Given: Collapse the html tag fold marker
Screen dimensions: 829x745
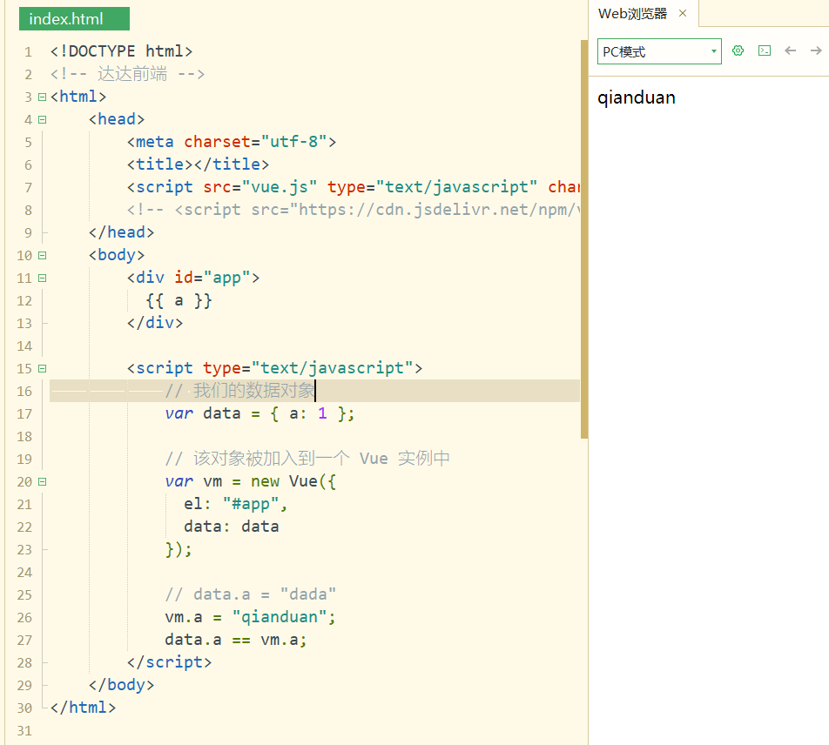Looking at the screenshot, I should tap(42, 97).
